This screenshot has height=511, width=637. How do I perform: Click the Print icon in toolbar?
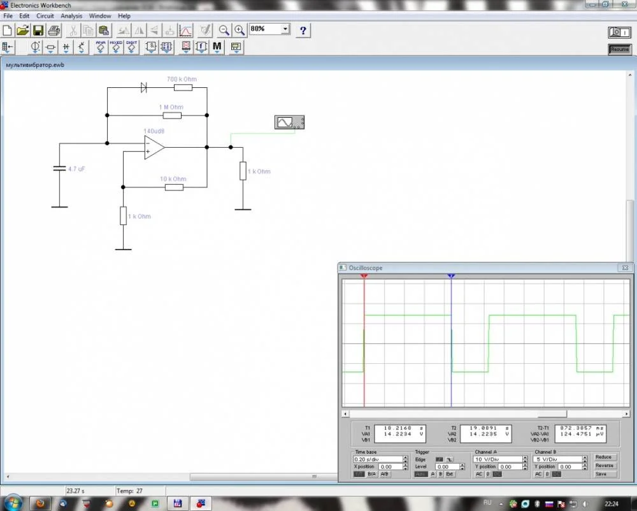click(54, 30)
